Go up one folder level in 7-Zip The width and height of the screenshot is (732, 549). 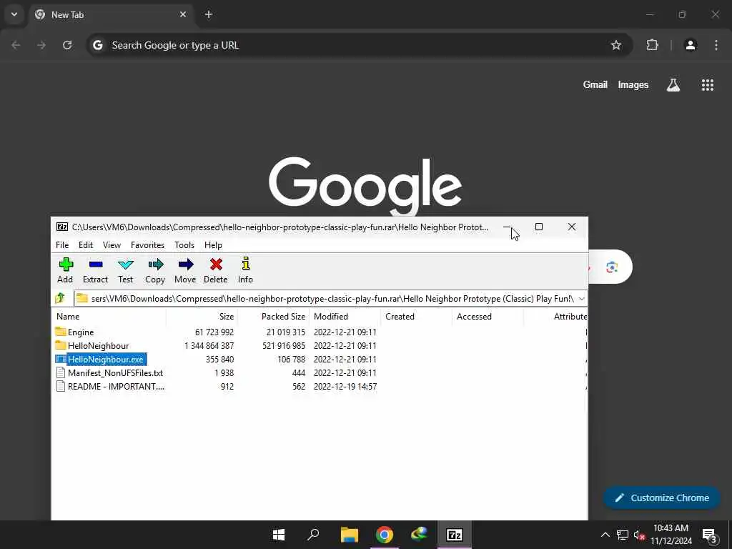(60, 298)
